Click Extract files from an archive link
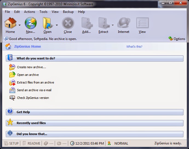 tap(35, 82)
